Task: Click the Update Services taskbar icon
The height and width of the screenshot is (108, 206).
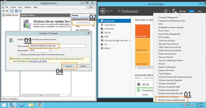Action: (x=40, y=105)
